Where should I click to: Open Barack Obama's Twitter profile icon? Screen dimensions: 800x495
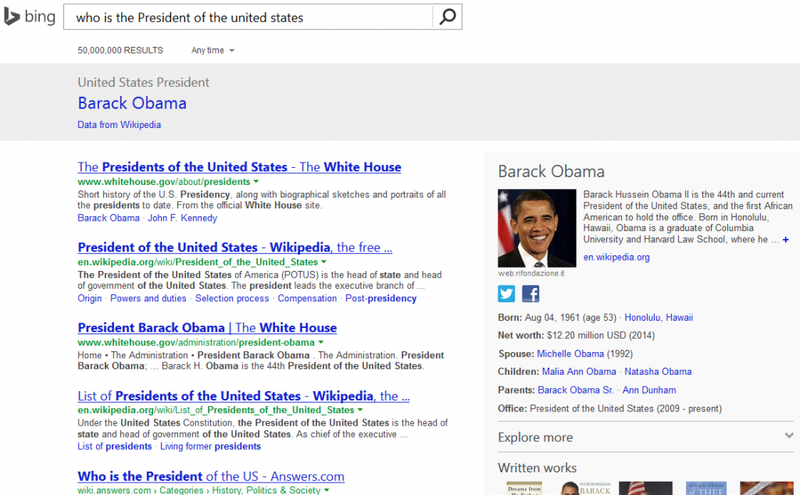(x=506, y=294)
